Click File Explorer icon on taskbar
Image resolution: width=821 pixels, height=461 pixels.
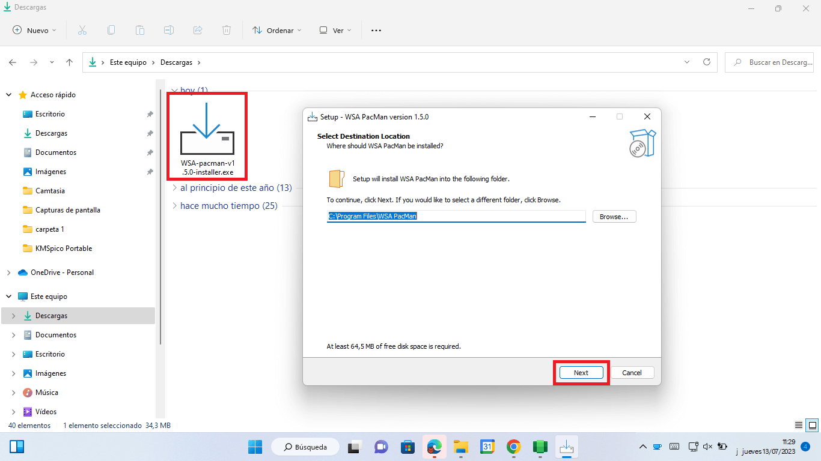460,447
